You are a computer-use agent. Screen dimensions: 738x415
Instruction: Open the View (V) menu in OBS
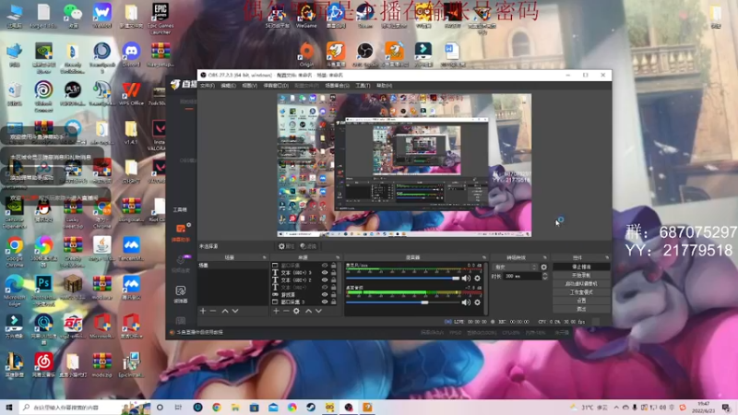[x=249, y=86]
